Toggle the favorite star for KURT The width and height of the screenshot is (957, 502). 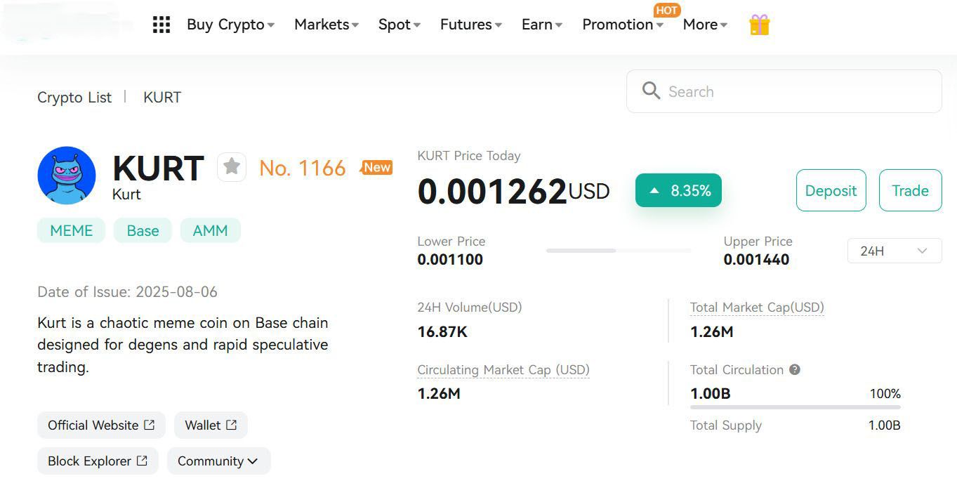coord(232,167)
